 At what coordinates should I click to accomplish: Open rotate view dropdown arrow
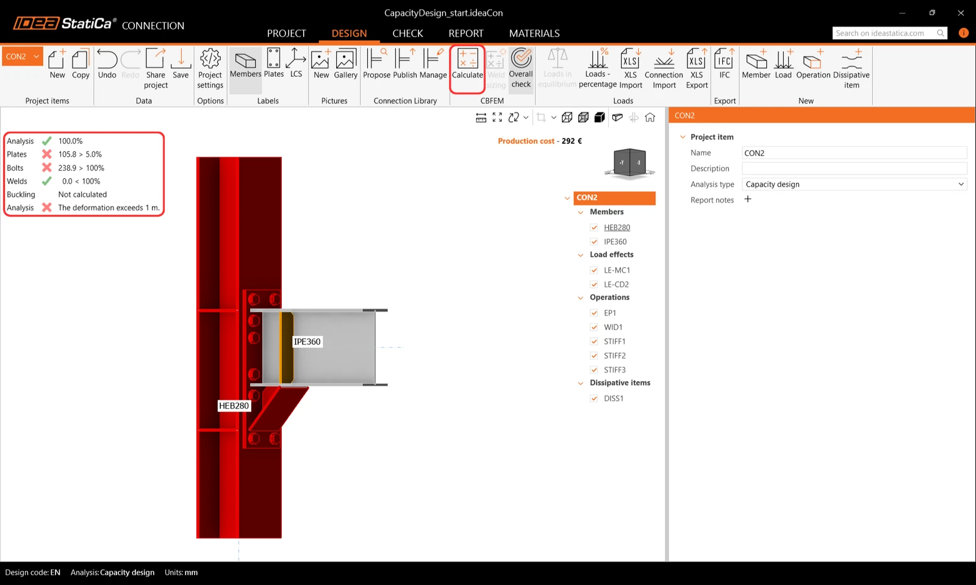point(526,117)
